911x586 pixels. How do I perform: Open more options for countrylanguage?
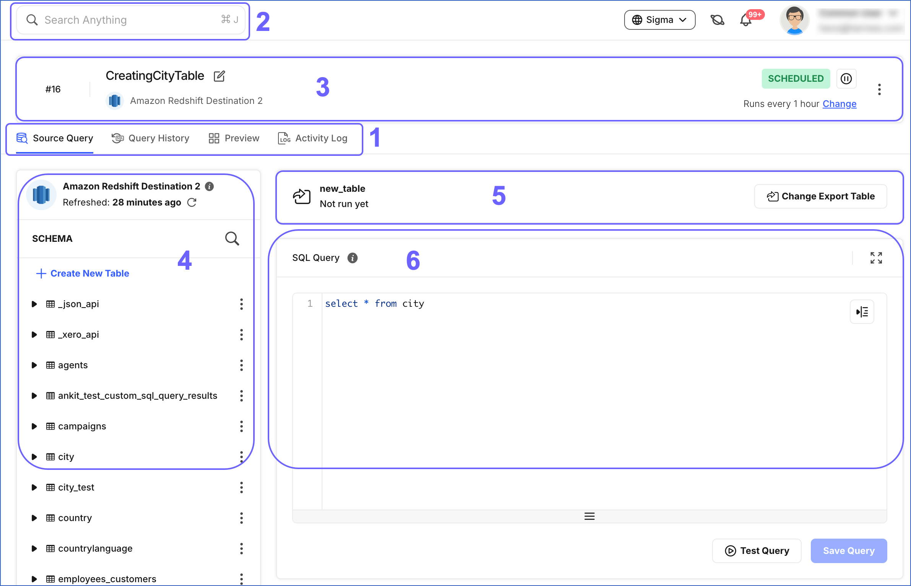[x=241, y=549]
